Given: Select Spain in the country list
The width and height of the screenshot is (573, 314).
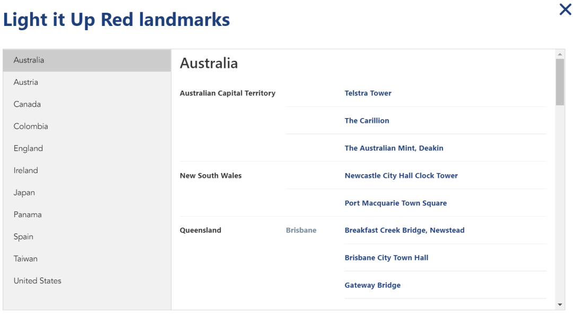Looking at the screenshot, I should (87, 237).
